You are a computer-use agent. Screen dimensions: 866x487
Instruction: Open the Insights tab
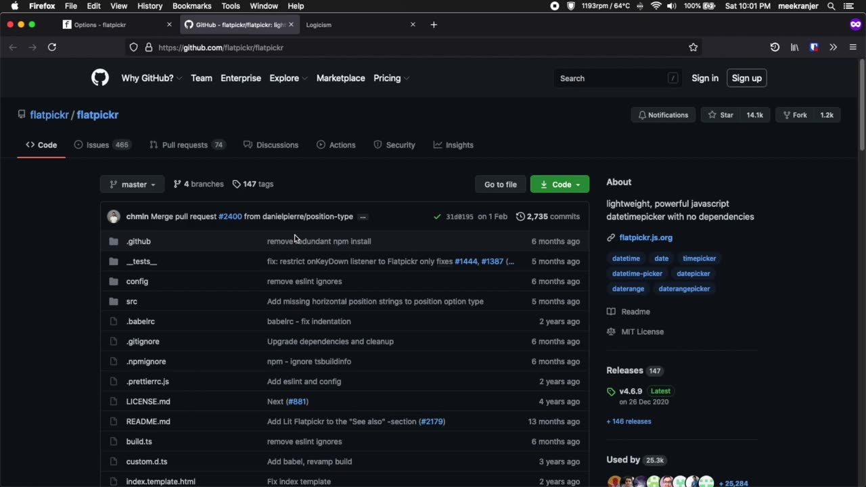453,145
